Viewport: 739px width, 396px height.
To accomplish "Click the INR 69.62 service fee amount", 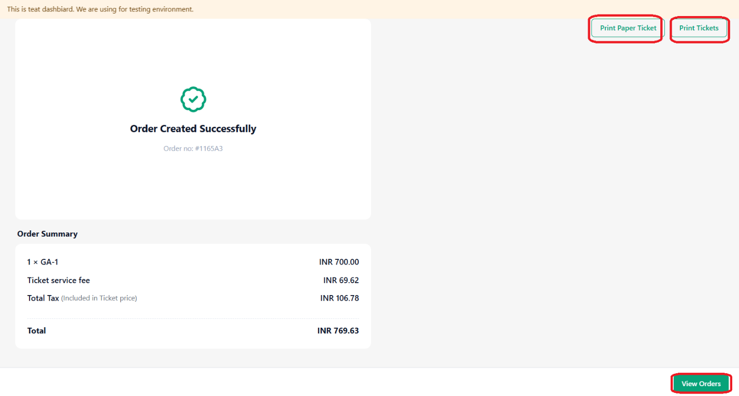I will coord(341,281).
